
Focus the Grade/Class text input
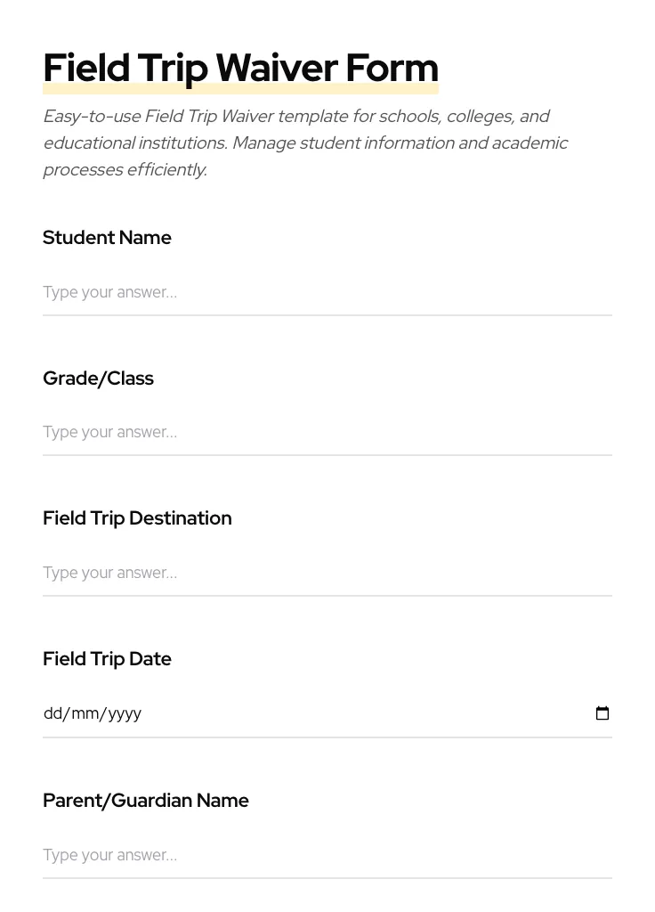327,432
